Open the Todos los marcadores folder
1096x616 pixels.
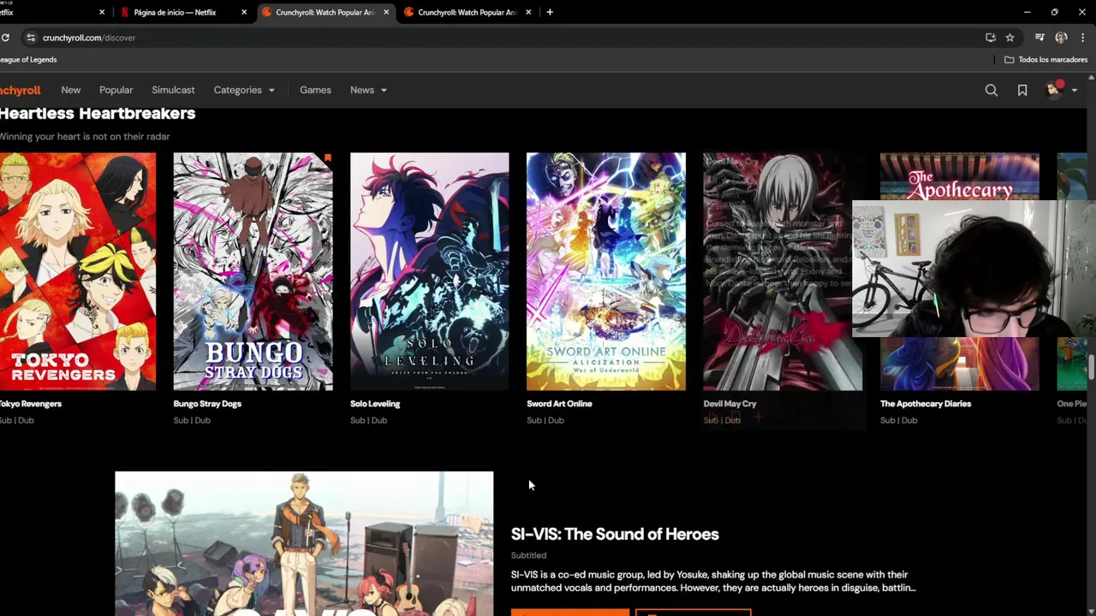1045,60
